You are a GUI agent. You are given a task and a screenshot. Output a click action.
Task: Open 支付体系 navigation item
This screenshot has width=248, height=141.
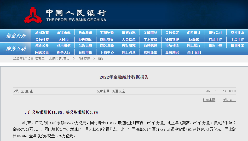tap(237, 33)
